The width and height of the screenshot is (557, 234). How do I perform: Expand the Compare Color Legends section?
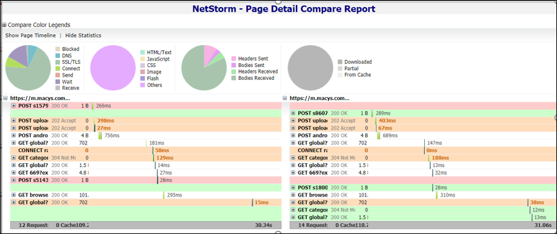pos(5,25)
